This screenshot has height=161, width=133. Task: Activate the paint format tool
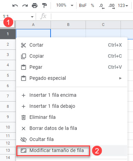(x=44, y=6)
